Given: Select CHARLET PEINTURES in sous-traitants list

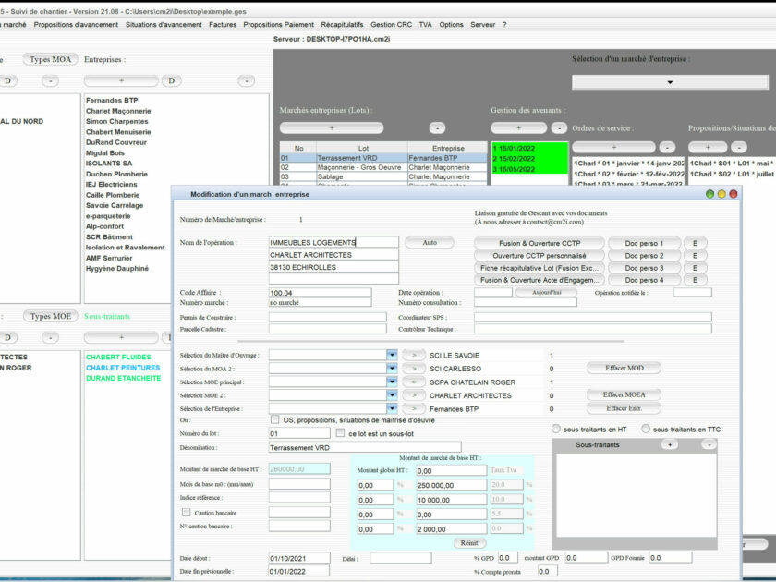Looking at the screenshot, I should click(x=123, y=368).
